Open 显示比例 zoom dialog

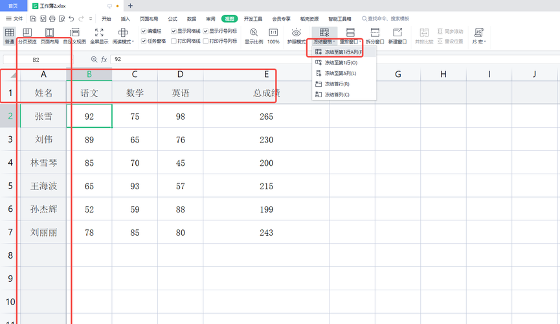click(x=254, y=36)
